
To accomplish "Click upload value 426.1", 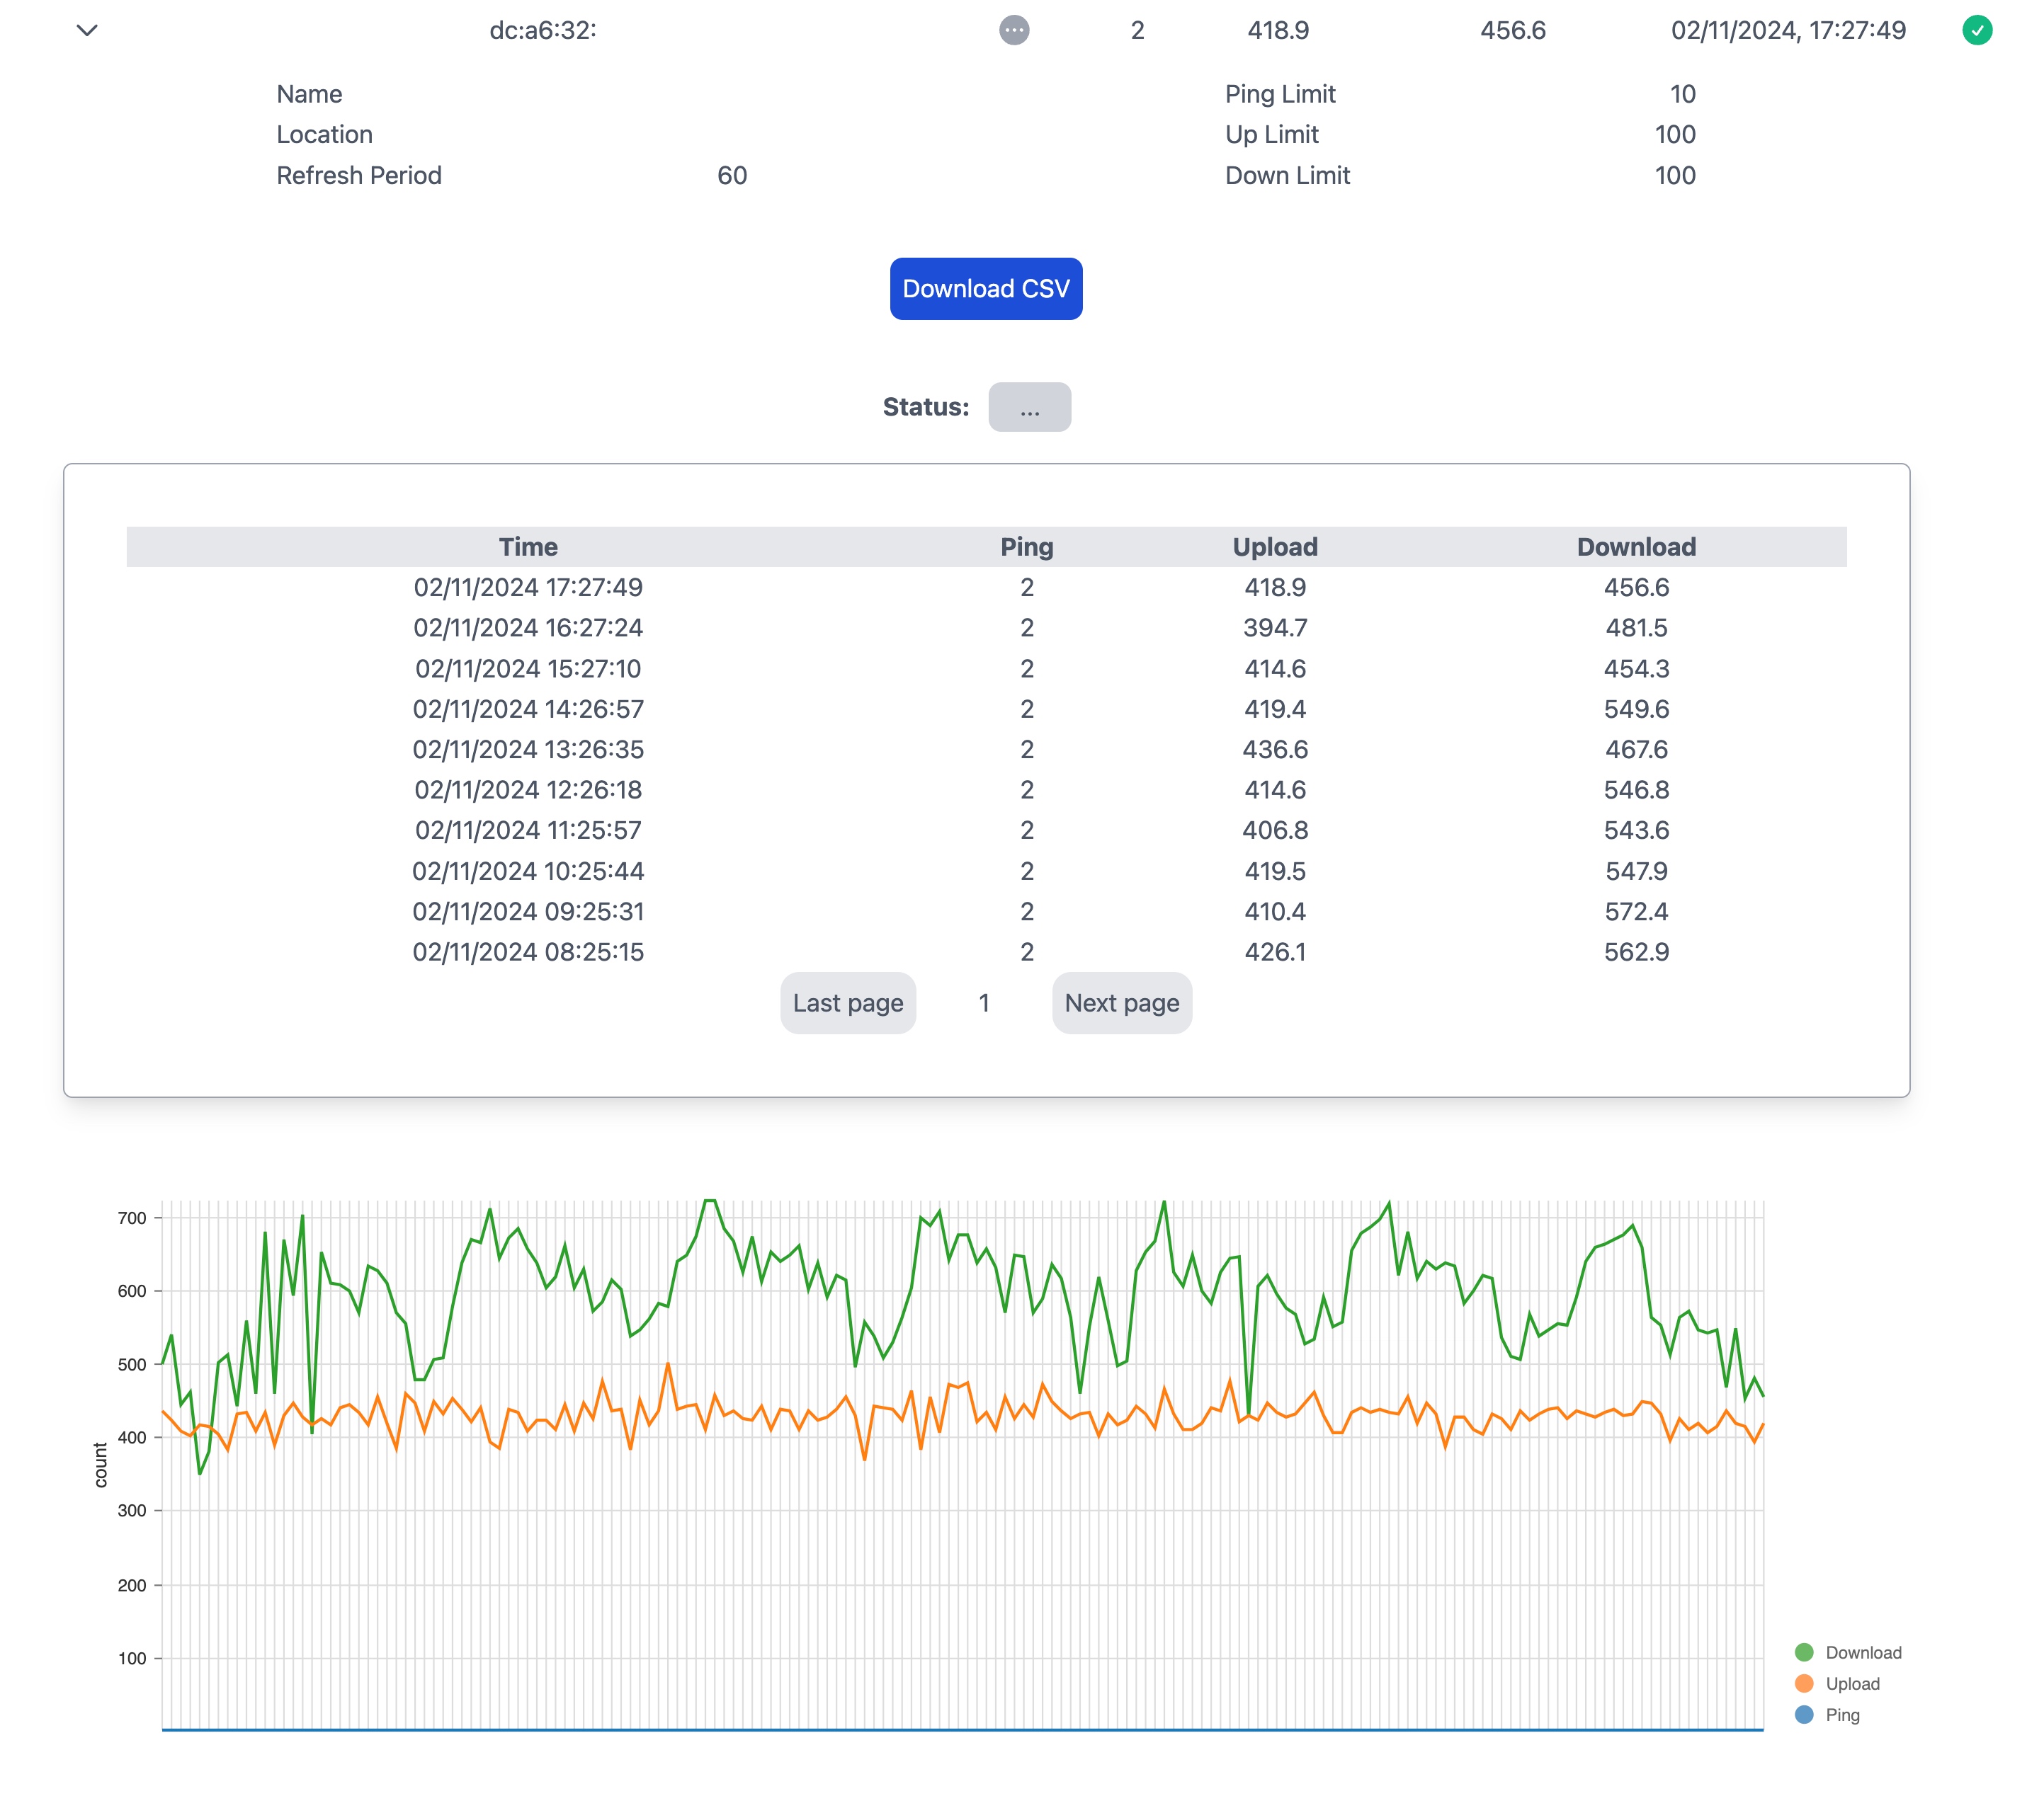I will coord(1275,952).
